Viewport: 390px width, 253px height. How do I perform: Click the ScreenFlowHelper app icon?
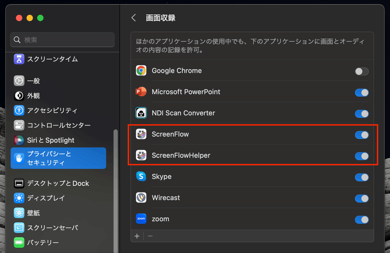tap(141, 155)
